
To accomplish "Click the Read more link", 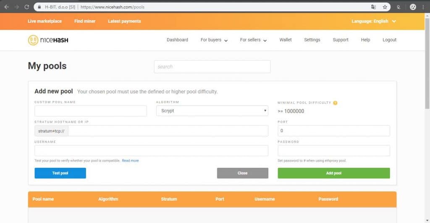I will pos(130,161).
